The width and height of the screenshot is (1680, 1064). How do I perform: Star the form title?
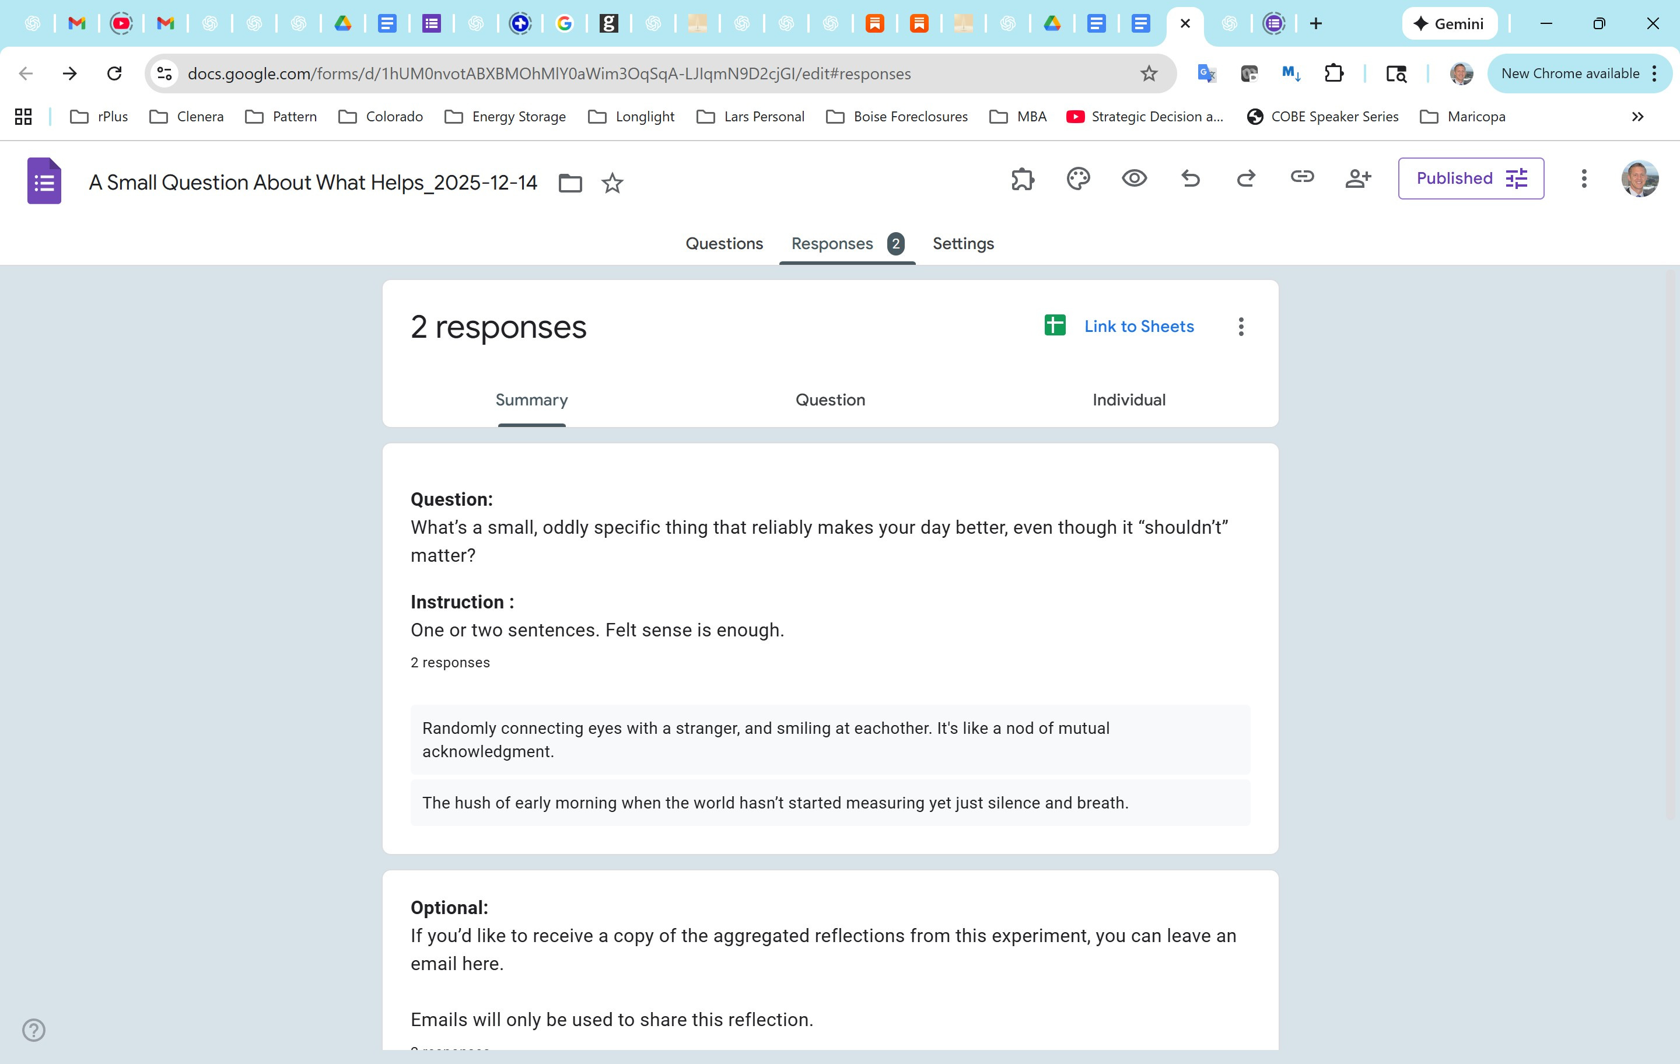pos(612,183)
